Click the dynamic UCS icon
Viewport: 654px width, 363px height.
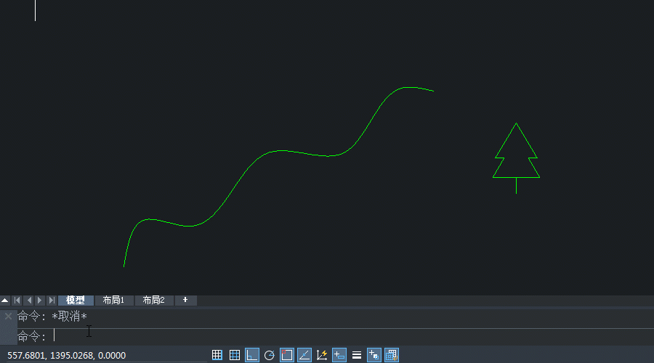click(322, 355)
